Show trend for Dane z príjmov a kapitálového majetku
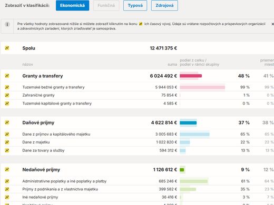The height and width of the screenshot is (205, 274). click(7, 134)
